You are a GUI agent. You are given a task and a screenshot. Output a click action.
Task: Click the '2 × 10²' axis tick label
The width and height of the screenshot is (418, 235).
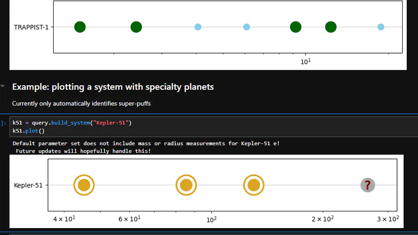click(x=323, y=219)
